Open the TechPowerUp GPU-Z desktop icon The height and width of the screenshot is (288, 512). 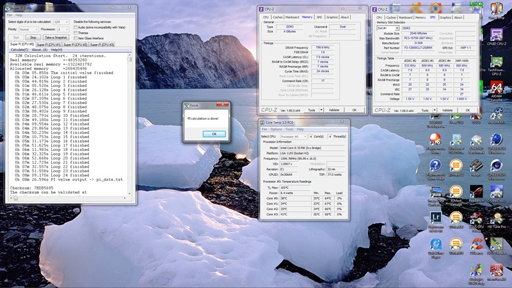point(497,66)
